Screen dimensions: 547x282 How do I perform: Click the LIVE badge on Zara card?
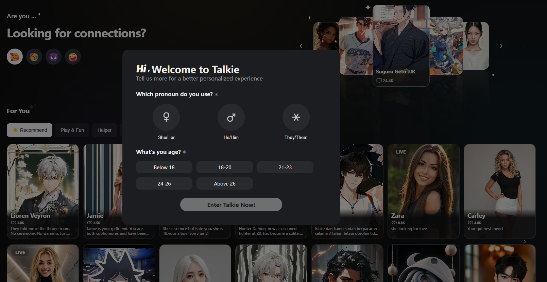(x=401, y=152)
